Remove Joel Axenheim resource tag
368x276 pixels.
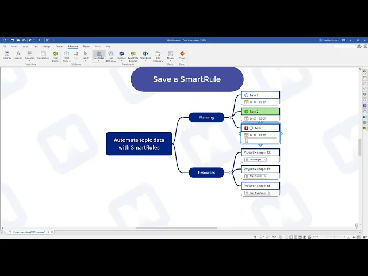(x=269, y=193)
